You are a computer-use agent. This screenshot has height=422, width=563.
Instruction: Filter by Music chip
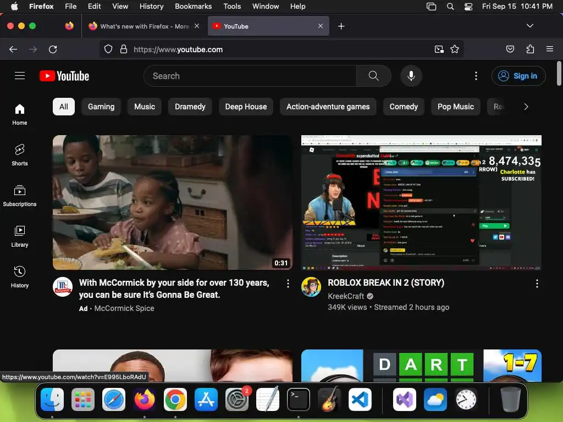(x=145, y=107)
